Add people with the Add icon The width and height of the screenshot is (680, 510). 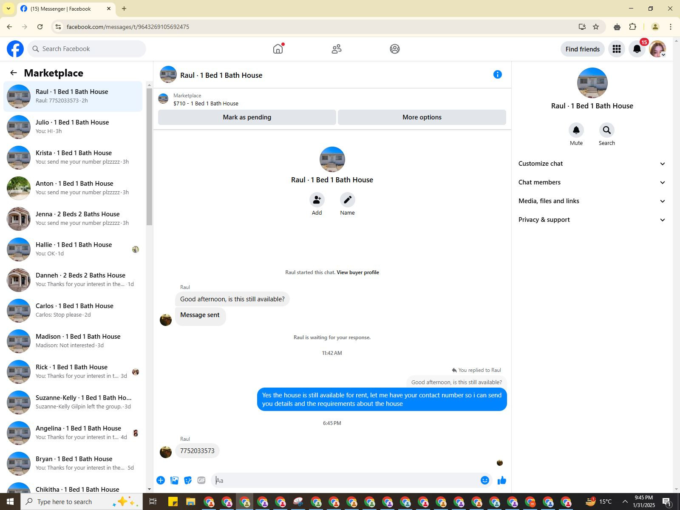[x=317, y=200]
